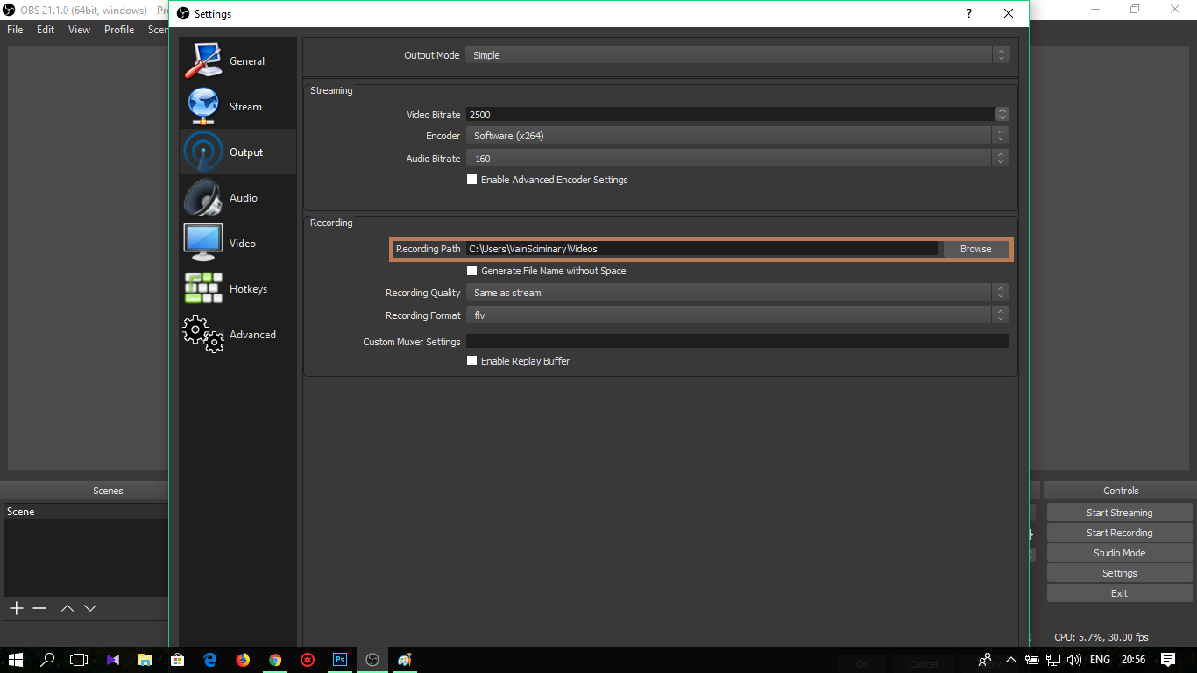Open the File menu
This screenshot has height=673, width=1197.
pyautogui.click(x=15, y=30)
